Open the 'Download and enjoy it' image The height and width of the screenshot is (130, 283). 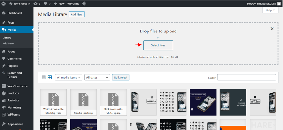pos(233,102)
